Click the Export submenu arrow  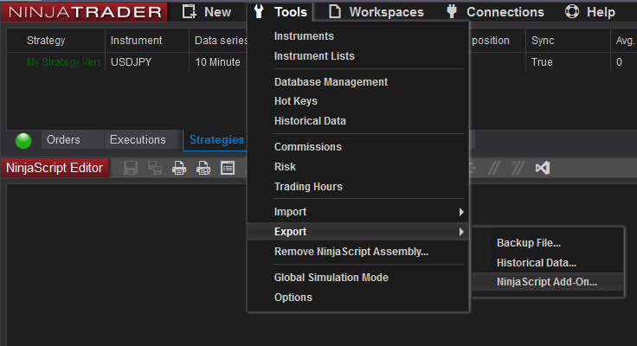[461, 232]
